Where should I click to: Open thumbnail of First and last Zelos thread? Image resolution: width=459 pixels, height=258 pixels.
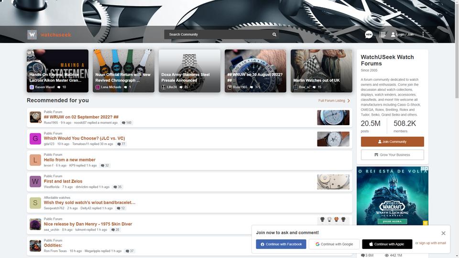[x=333, y=182]
